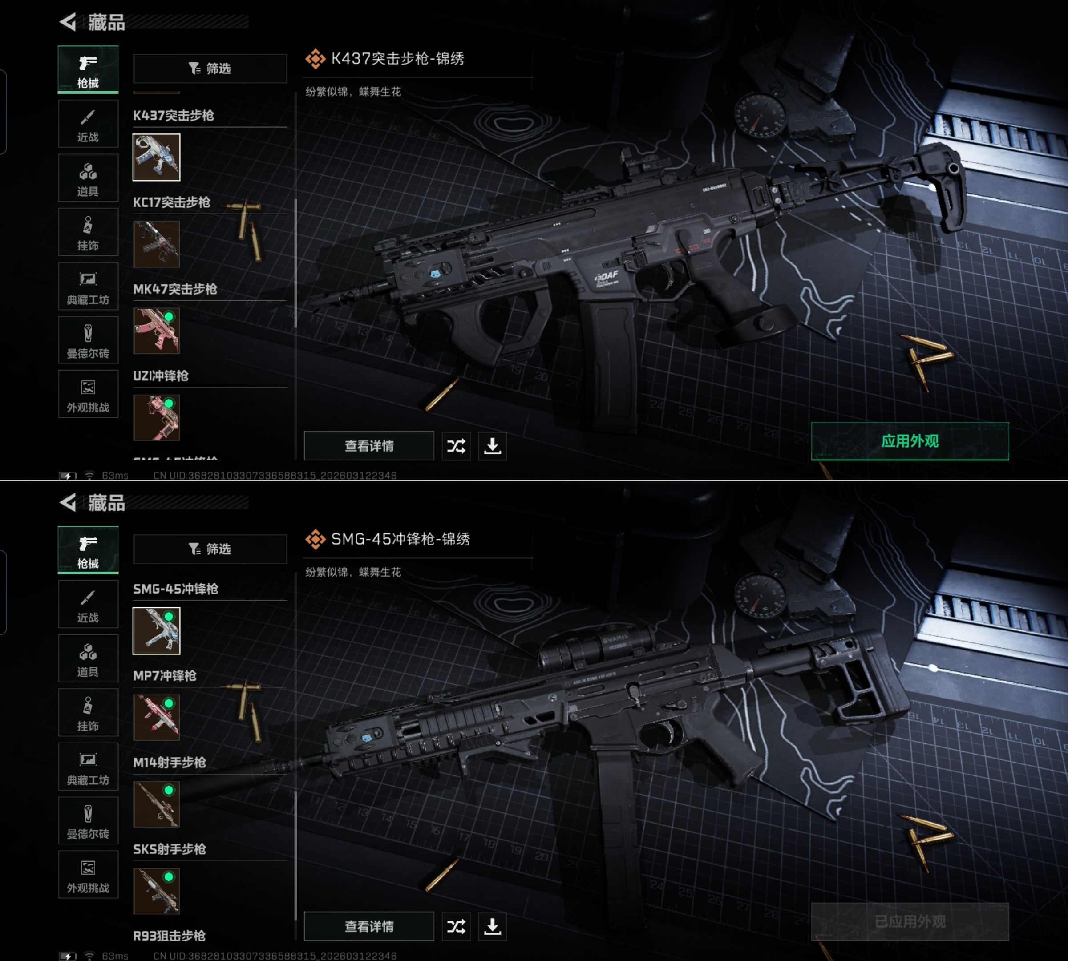Click download icon on the K437 screen
The height and width of the screenshot is (961, 1068).
(492, 446)
